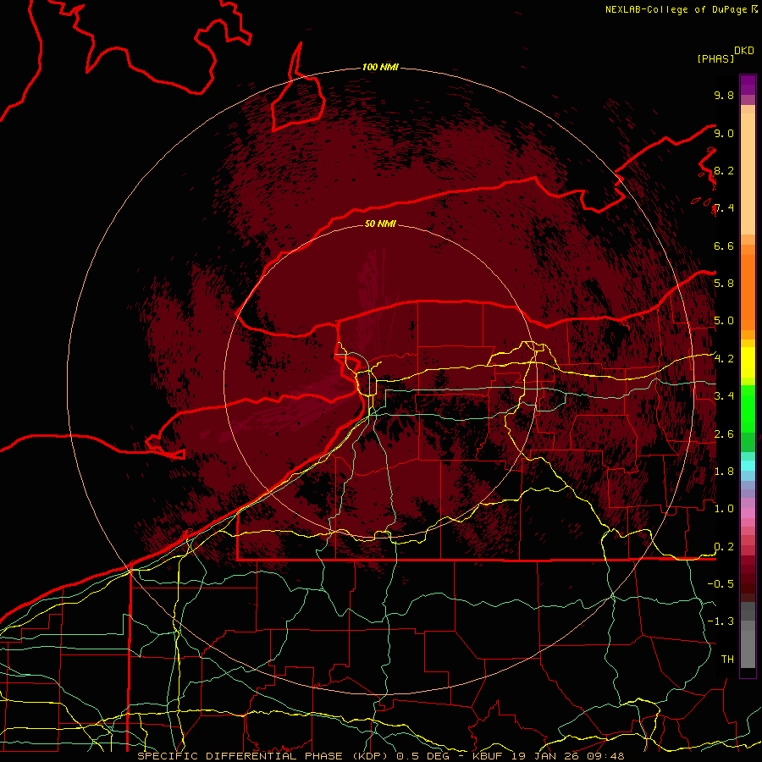Viewport: 762px width, 762px height.
Task: Click the yellow band of the color bar
Action: 748,362
